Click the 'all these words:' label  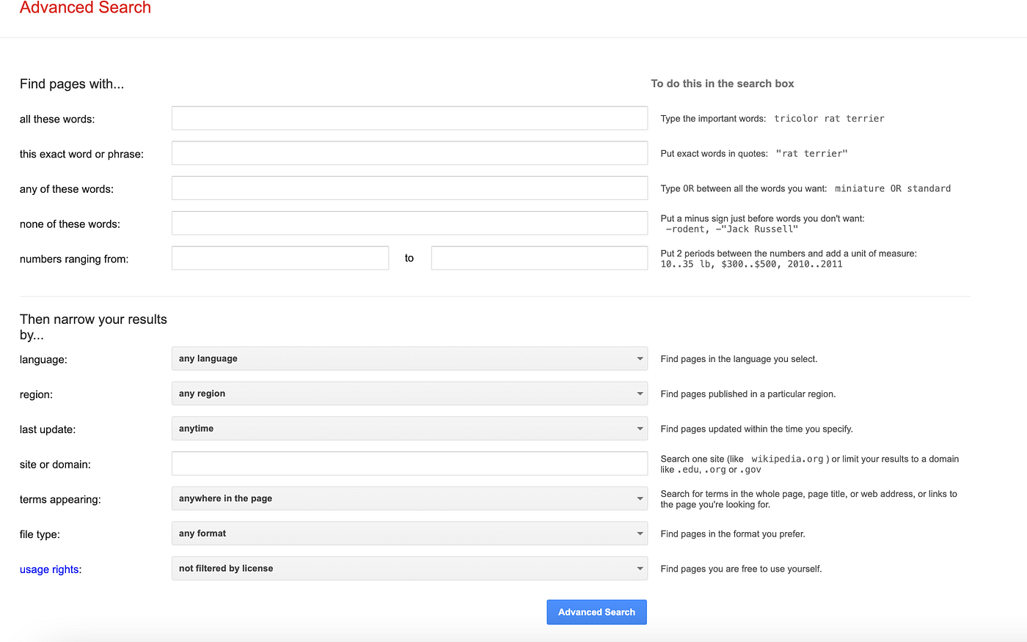pos(57,119)
